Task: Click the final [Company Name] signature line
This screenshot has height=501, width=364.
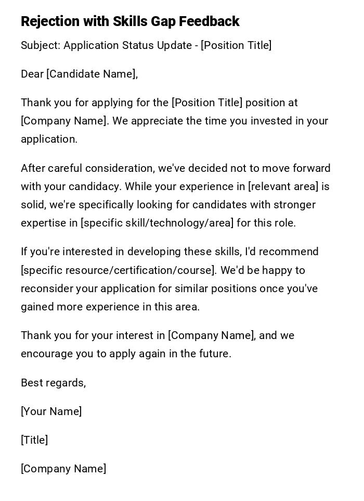Action: (x=63, y=469)
